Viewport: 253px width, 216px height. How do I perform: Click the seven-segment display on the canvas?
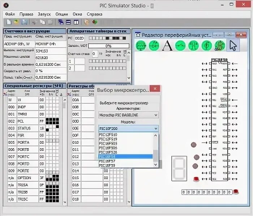(x=179, y=168)
